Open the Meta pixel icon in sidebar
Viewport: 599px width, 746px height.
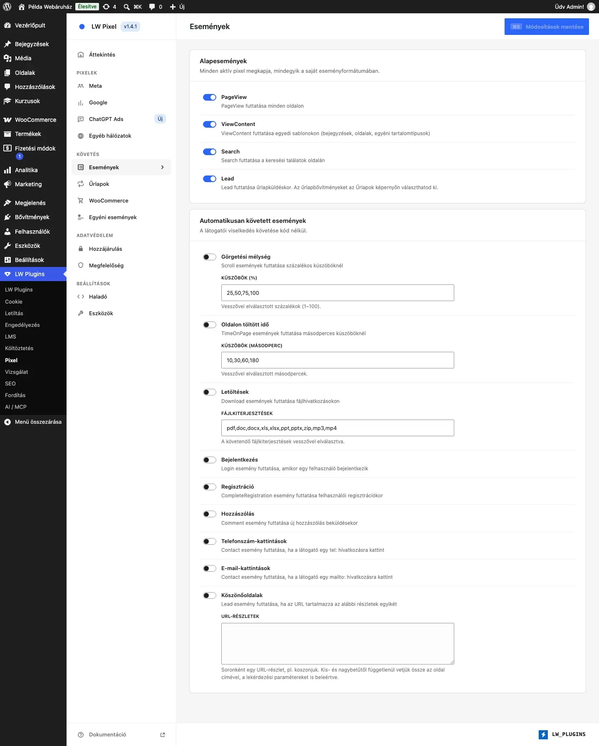81,86
